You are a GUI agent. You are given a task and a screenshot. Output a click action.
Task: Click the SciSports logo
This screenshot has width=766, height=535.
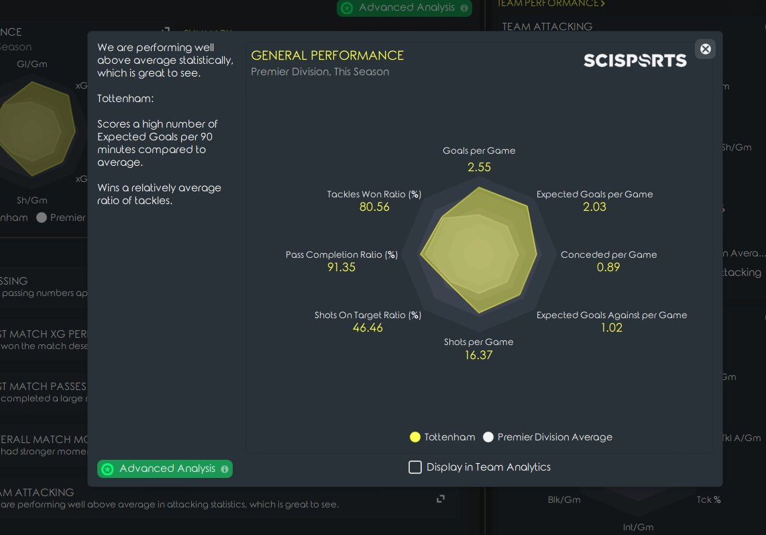pos(635,60)
